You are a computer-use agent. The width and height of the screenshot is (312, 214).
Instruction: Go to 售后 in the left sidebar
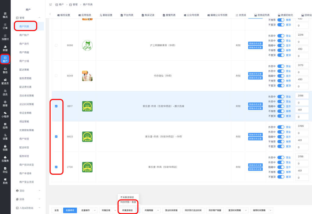coord(5,70)
